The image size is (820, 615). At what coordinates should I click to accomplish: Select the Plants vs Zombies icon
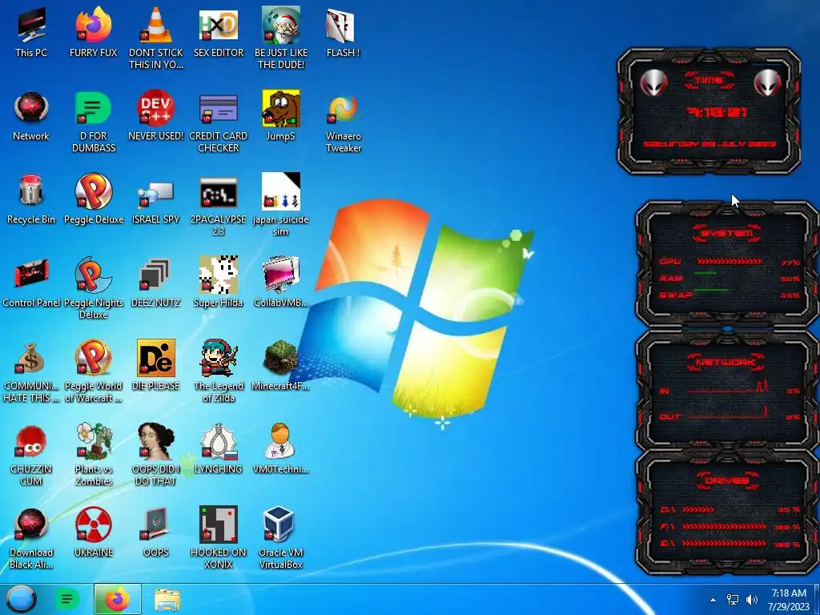point(93,442)
